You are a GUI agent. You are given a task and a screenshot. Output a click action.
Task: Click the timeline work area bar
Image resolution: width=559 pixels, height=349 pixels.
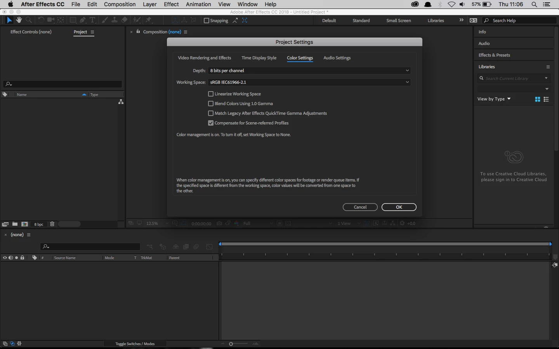[385, 244]
